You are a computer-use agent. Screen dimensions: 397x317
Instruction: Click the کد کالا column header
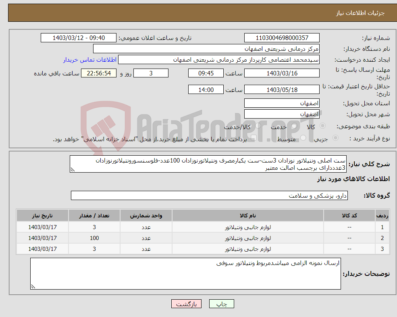click(349, 215)
